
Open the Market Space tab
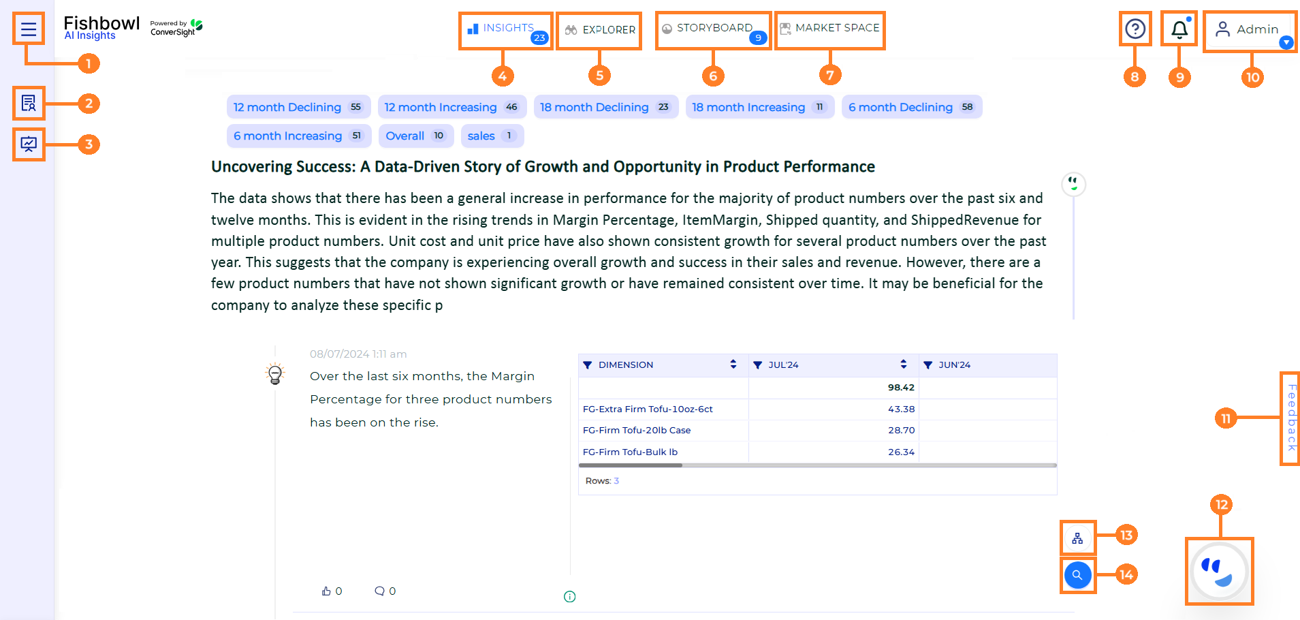pos(829,29)
